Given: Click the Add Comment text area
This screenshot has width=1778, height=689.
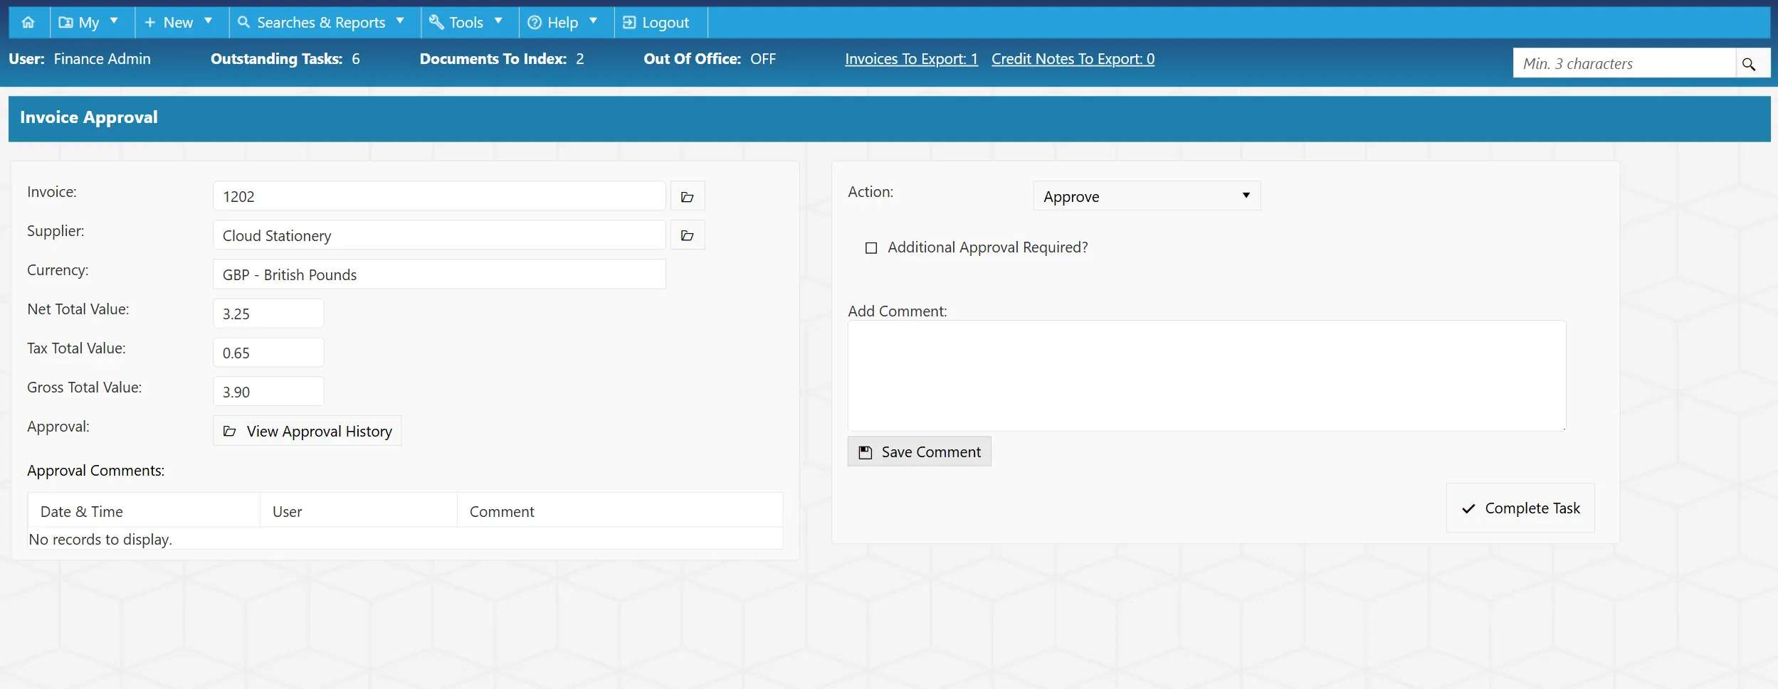Looking at the screenshot, I should 1206,375.
